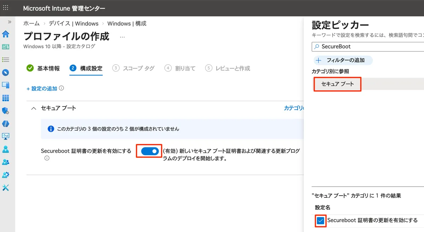Viewport: 424px width, 232px height.
Task: Expand the left navigation with double chevron
Action: pyautogui.click(x=10, y=22)
